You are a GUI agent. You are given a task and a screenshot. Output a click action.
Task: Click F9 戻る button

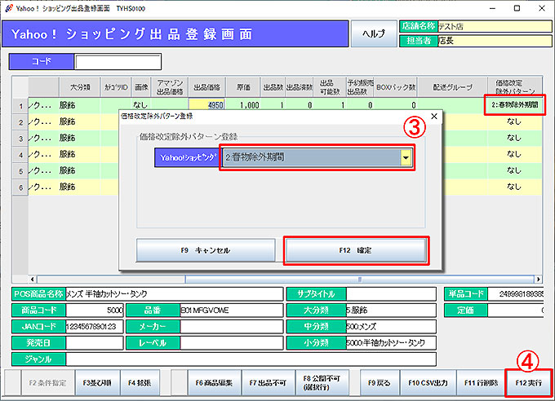tap(380, 381)
